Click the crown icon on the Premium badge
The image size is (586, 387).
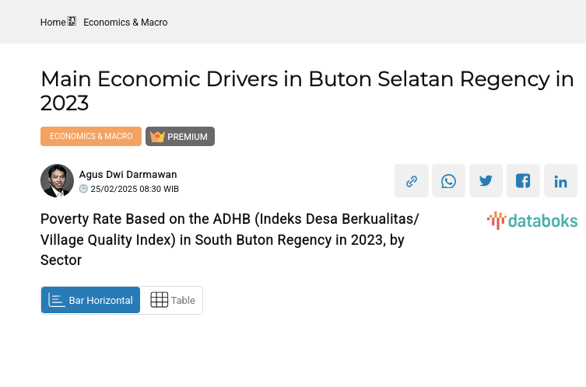(157, 137)
